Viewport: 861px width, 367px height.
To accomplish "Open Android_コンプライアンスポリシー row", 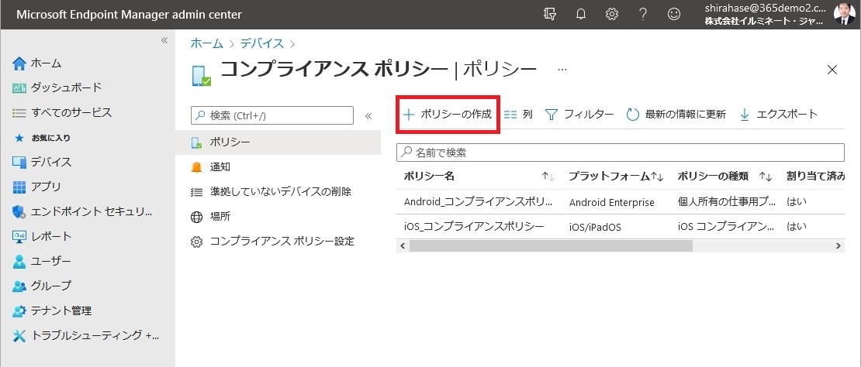I will [478, 201].
